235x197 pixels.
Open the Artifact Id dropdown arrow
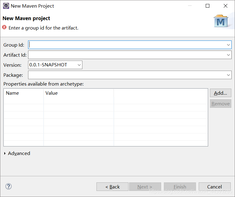pyautogui.click(x=228, y=55)
